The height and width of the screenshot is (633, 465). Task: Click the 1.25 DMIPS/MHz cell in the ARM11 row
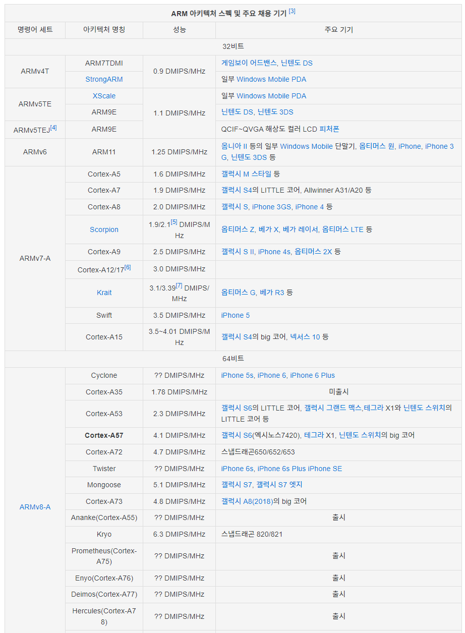[x=179, y=152]
